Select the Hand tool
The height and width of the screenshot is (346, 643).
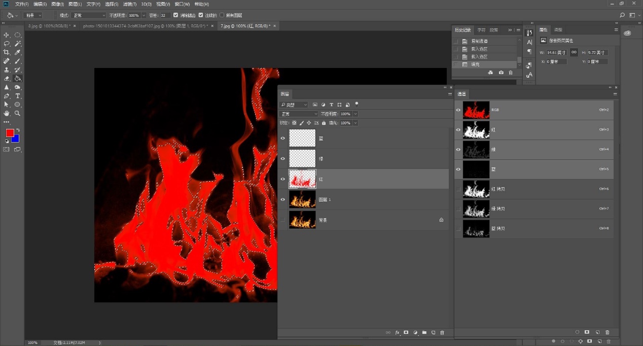(7, 113)
